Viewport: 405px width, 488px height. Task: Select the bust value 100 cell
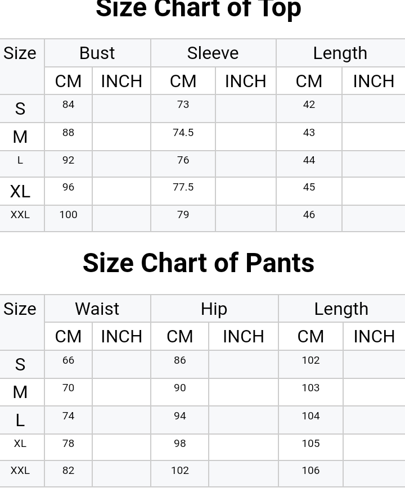coord(68,215)
